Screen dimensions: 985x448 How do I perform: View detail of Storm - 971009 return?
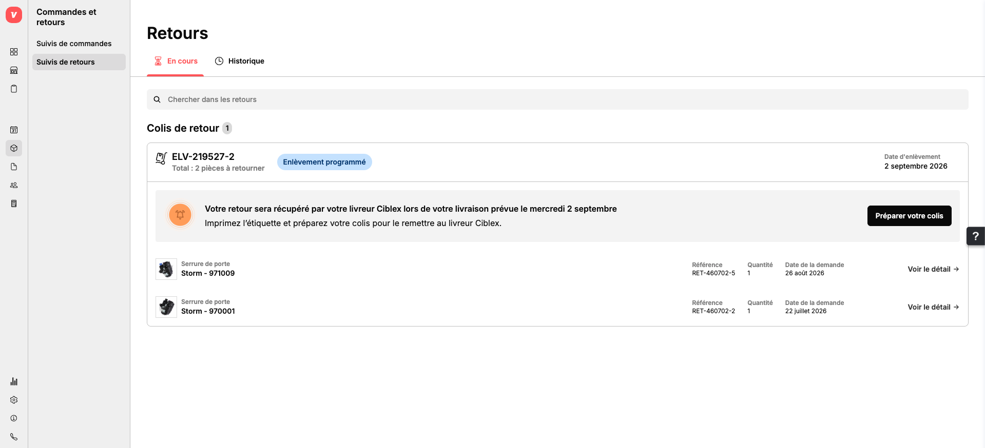click(933, 269)
